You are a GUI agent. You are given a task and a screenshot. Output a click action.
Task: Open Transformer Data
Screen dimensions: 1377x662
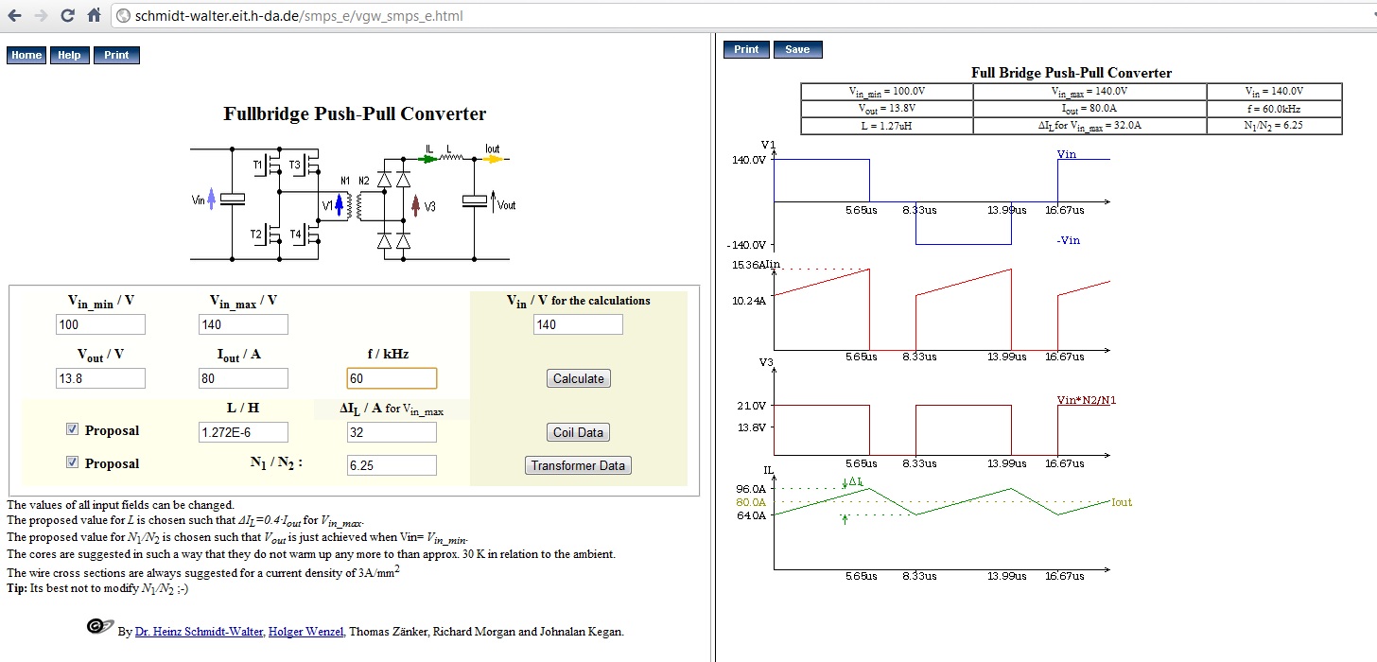(x=578, y=465)
